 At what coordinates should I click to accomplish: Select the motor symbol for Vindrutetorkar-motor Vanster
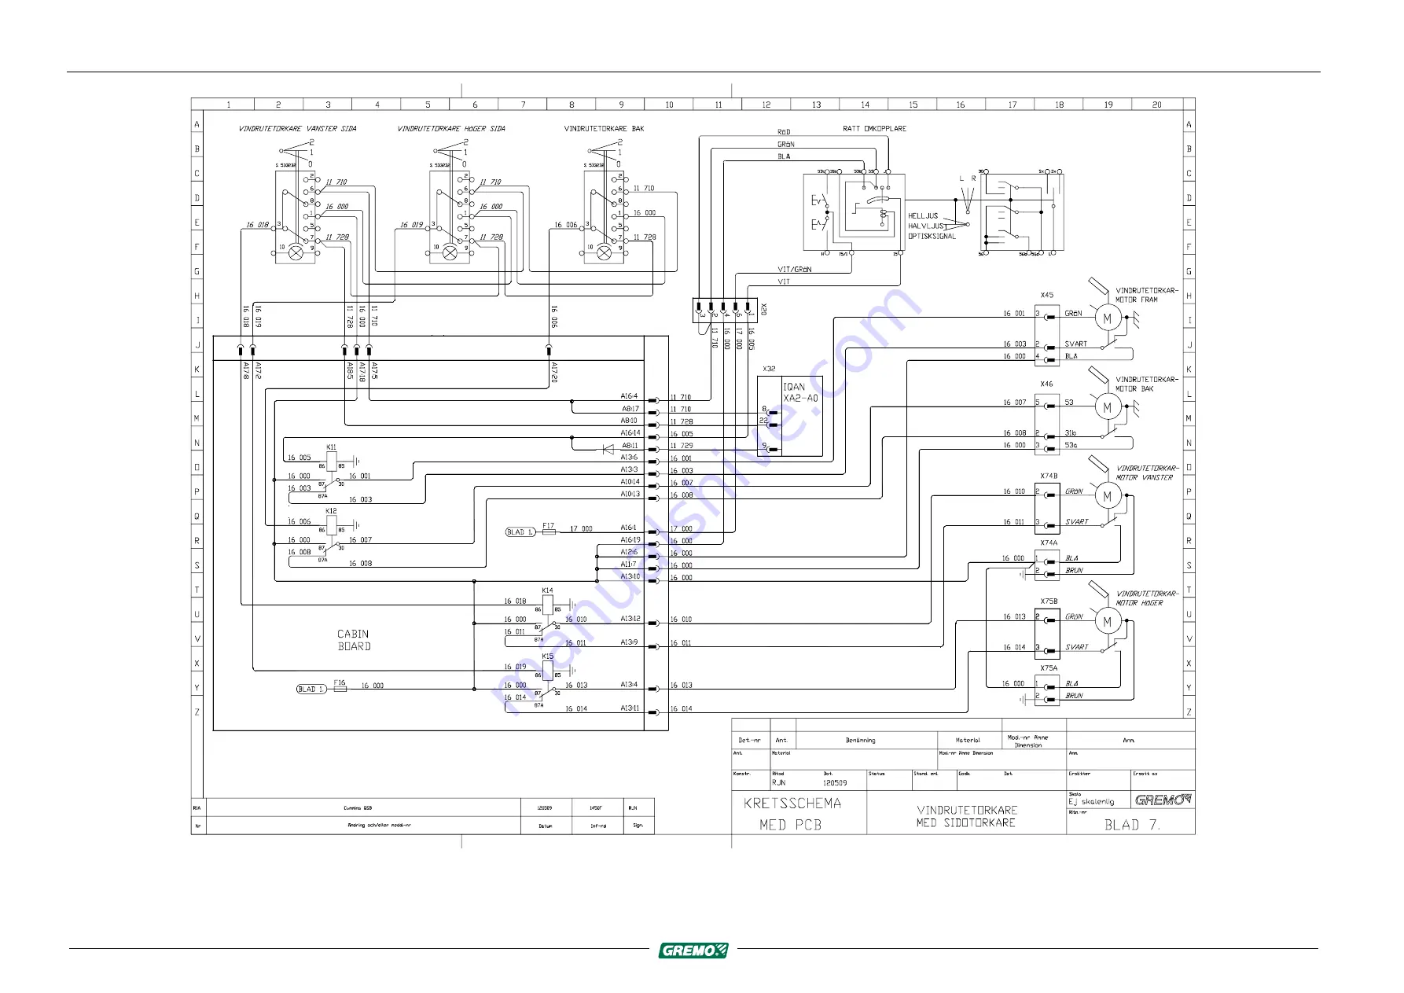tap(1108, 496)
